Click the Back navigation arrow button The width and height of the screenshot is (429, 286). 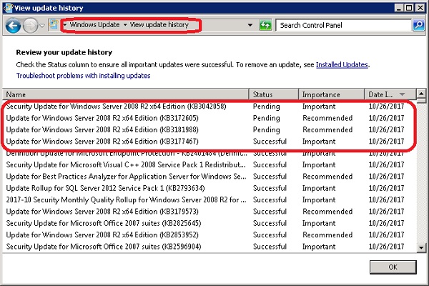click(12, 25)
